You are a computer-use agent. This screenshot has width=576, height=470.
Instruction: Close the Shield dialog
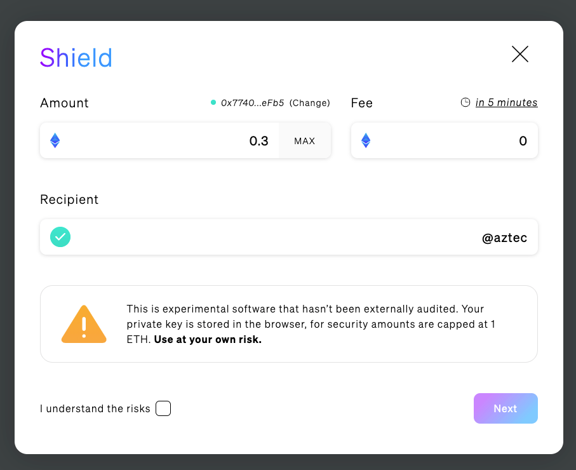click(x=520, y=55)
